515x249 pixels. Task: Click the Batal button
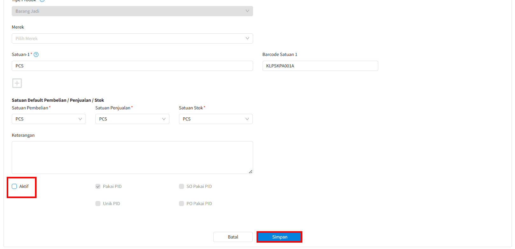[x=233, y=237]
